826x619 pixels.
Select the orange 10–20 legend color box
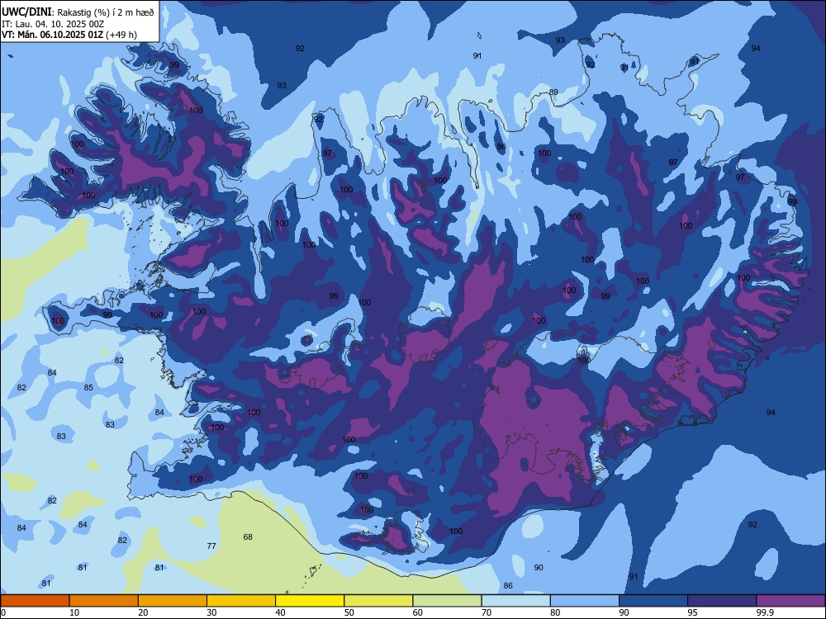click(x=104, y=601)
